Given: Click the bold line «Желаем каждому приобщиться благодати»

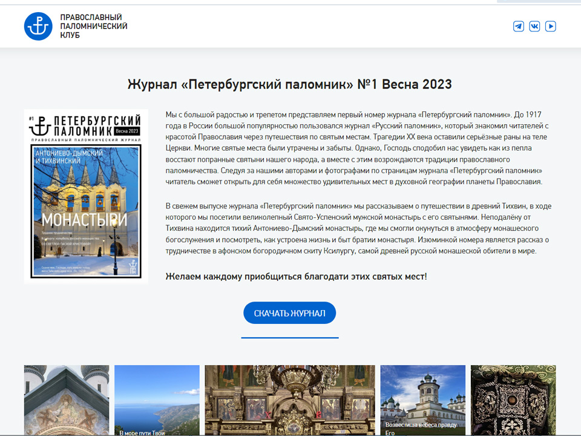Looking at the screenshot, I should (x=296, y=277).
